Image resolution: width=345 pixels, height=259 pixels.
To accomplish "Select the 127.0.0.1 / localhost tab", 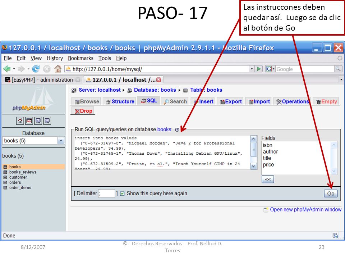I will click(123, 80).
